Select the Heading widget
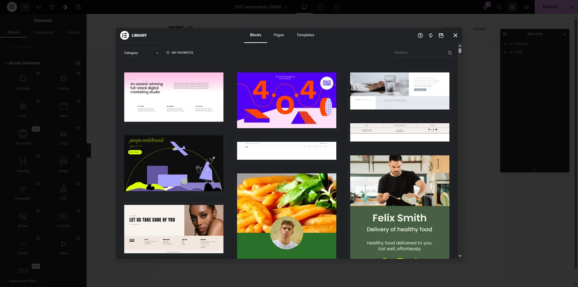578x287 pixels. 23,165
